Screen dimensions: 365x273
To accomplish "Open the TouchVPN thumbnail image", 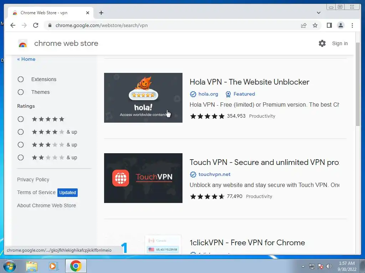I will pos(143,178).
